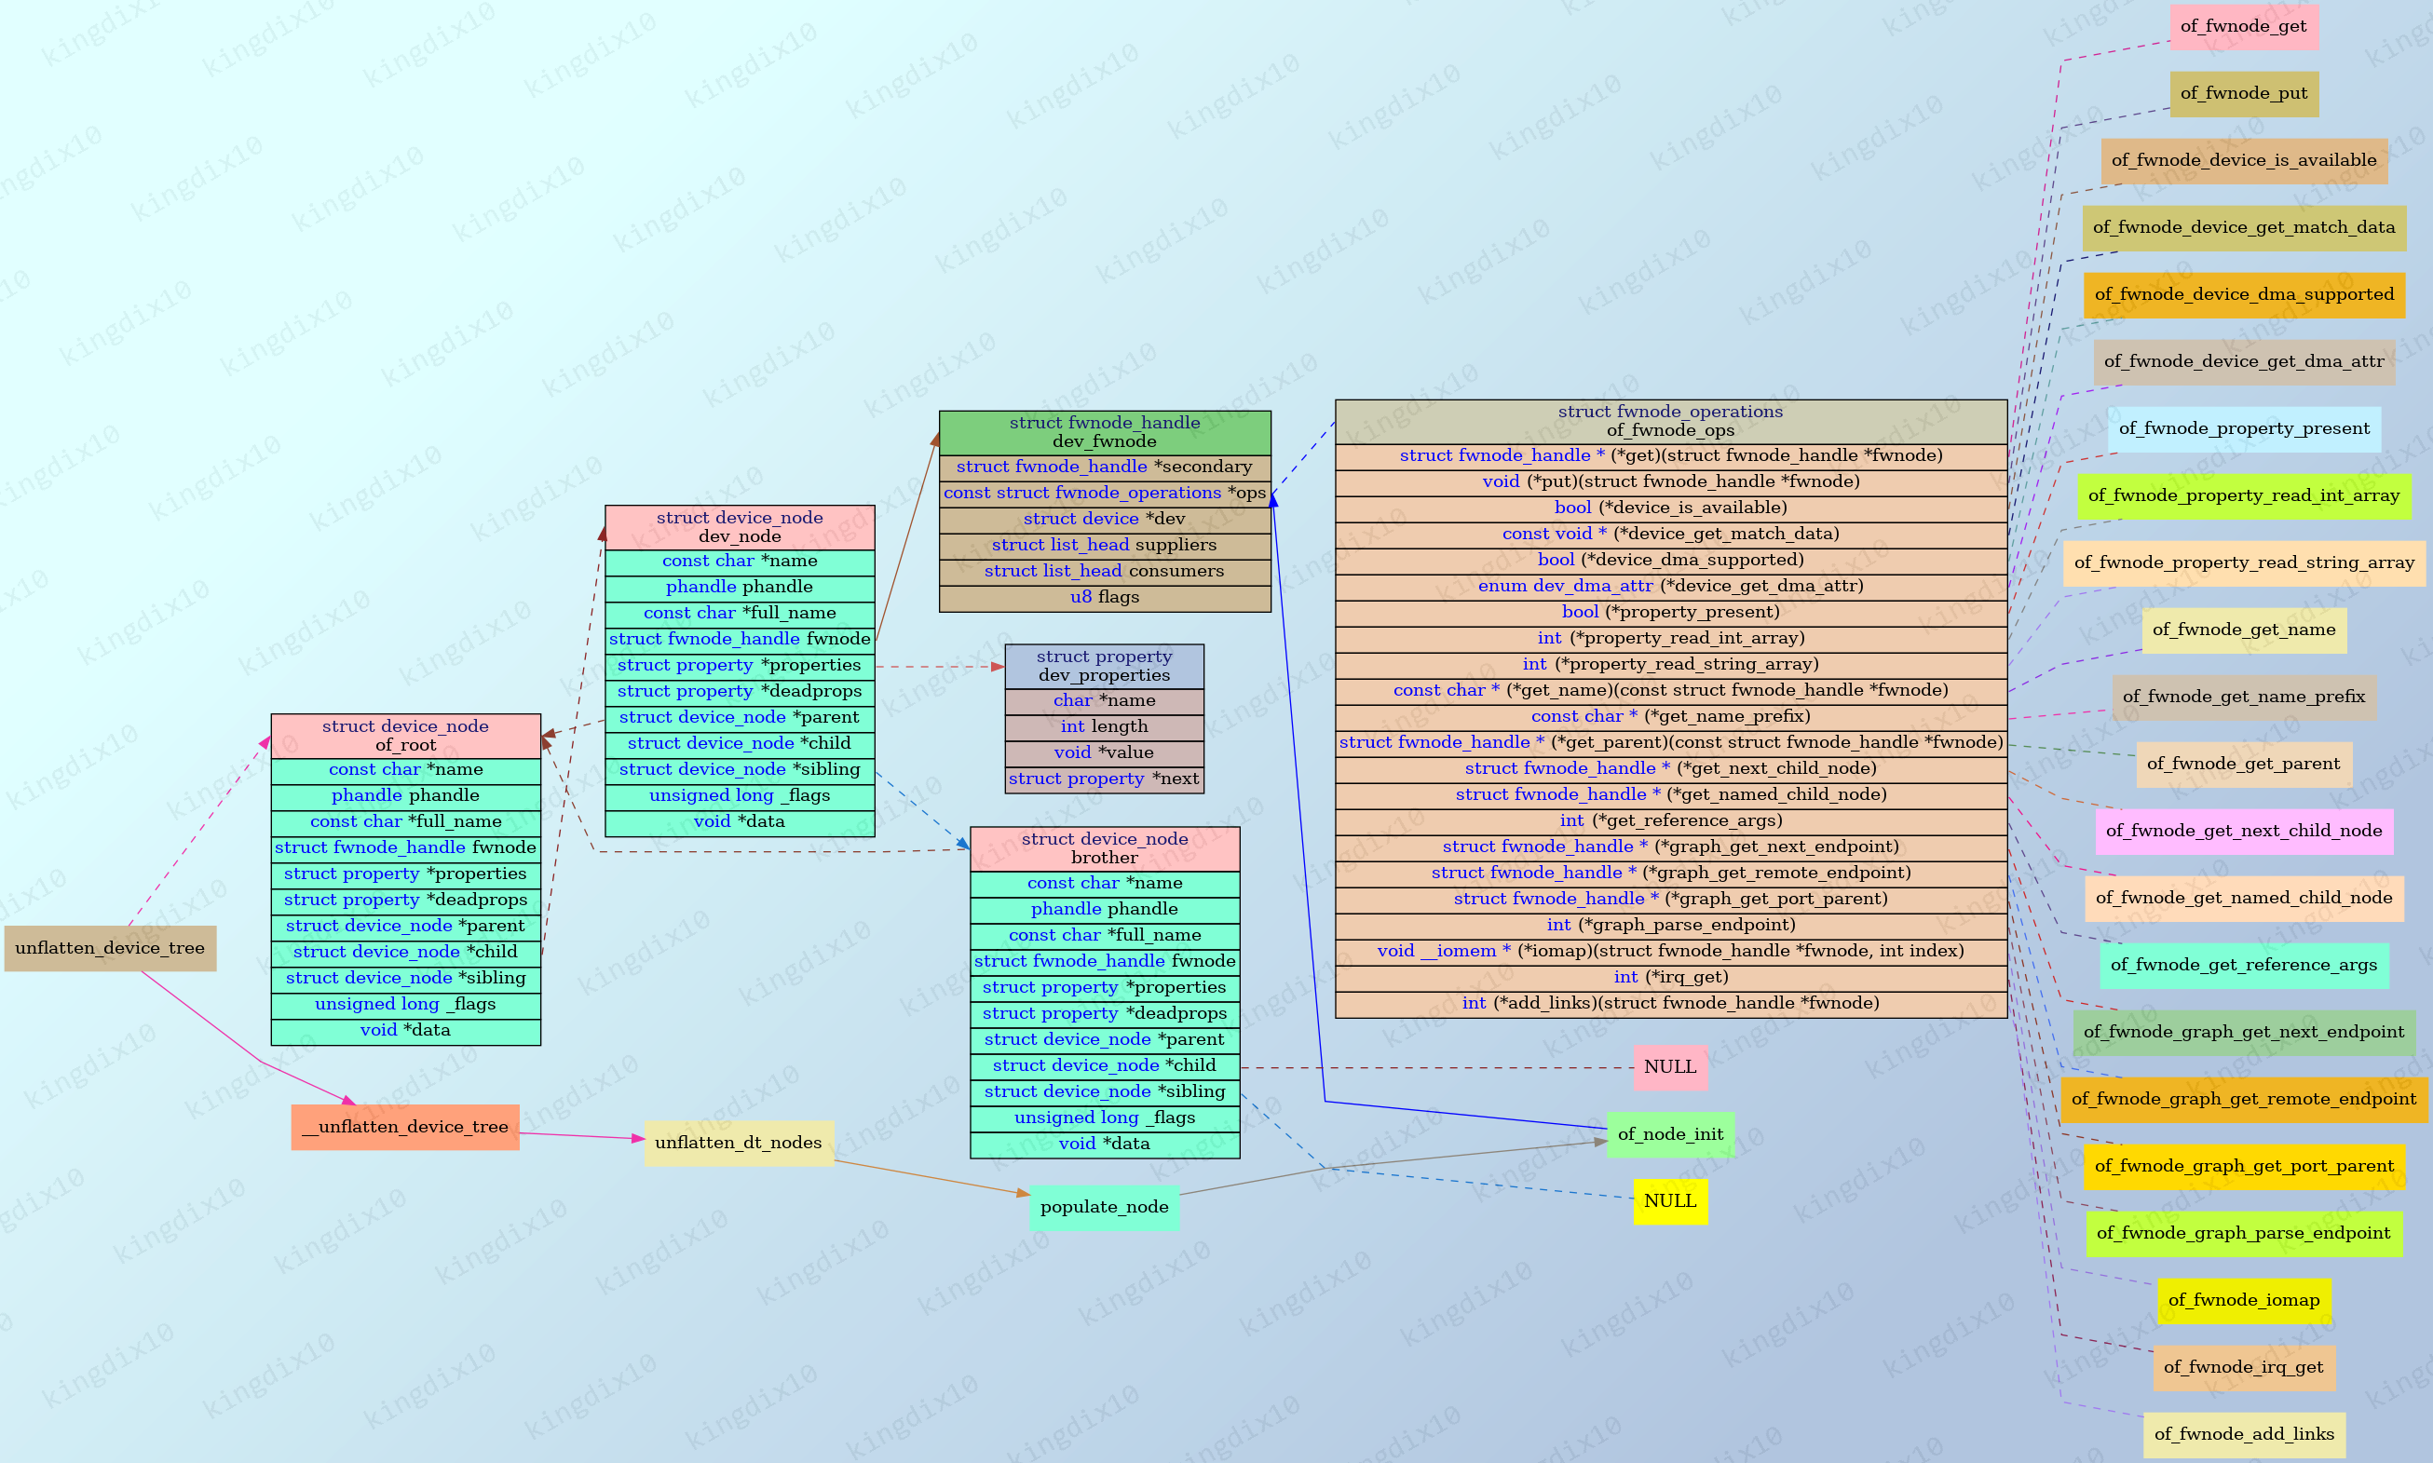The width and height of the screenshot is (2433, 1463).
Task: Select the pink NULL node
Action: point(1671,1066)
